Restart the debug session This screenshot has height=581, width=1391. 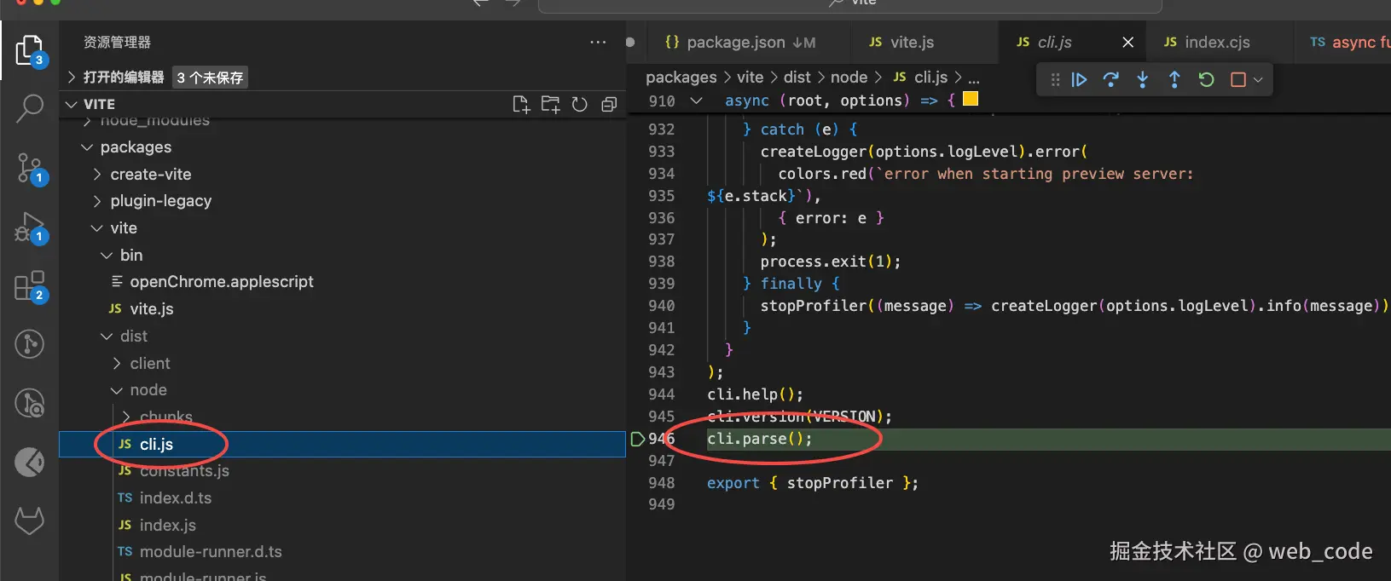click(x=1206, y=79)
